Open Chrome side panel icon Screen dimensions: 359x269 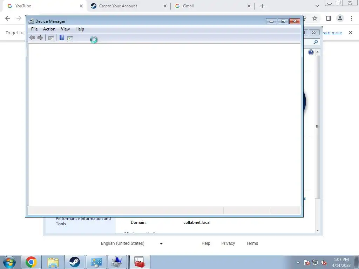coord(329,18)
